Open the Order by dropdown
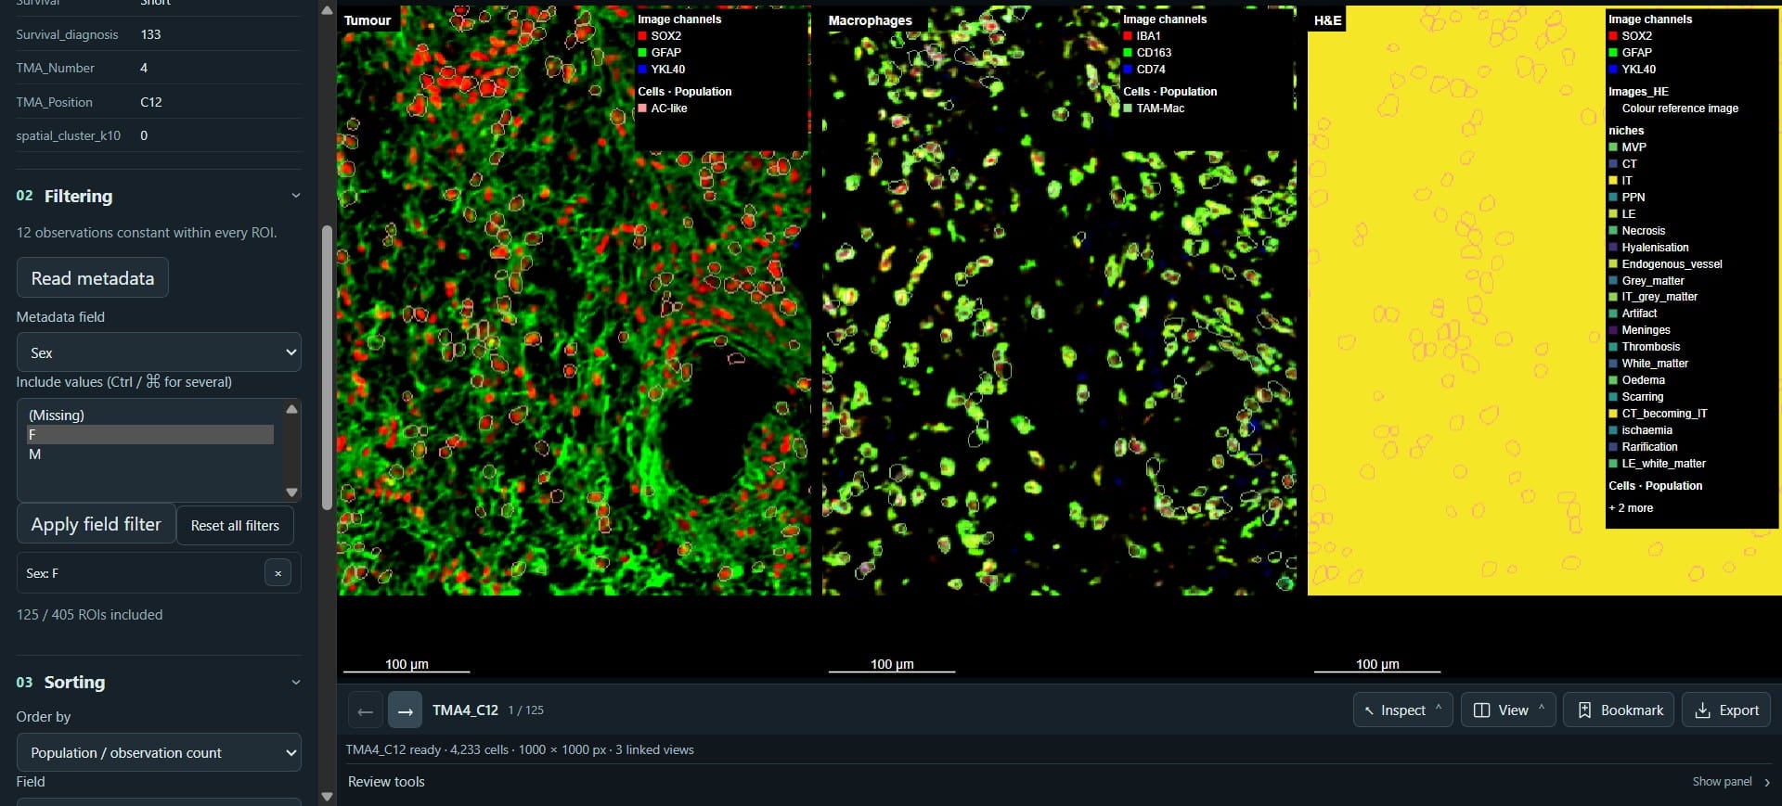The width and height of the screenshot is (1782, 806). click(x=159, y=752)
